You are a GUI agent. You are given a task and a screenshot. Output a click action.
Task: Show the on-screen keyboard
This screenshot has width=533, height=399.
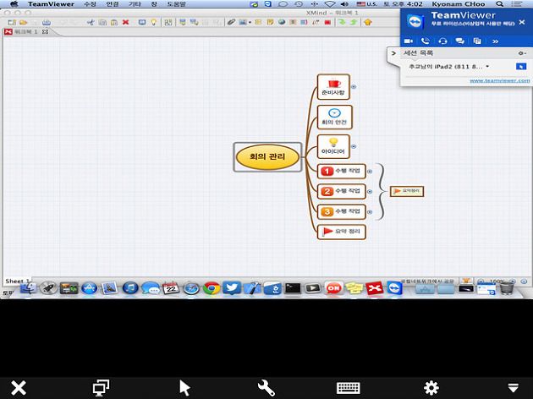[x=348, y=388]
